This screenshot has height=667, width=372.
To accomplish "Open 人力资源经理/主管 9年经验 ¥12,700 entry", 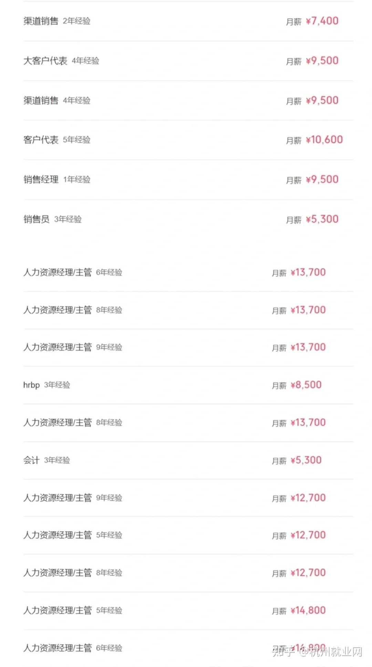I will pos(188,498).
